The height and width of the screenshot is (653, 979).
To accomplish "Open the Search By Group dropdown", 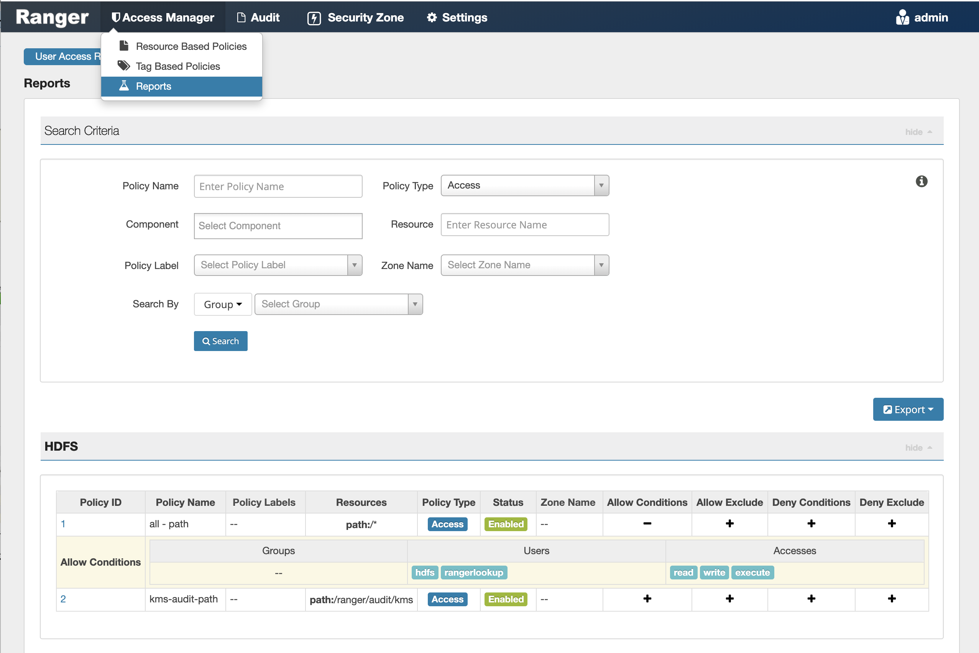I will tap(222, 304).
